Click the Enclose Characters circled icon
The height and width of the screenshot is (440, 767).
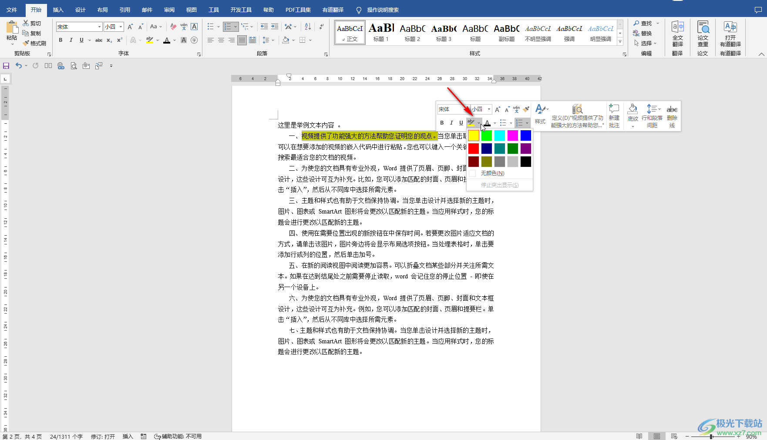coord(194,40)
